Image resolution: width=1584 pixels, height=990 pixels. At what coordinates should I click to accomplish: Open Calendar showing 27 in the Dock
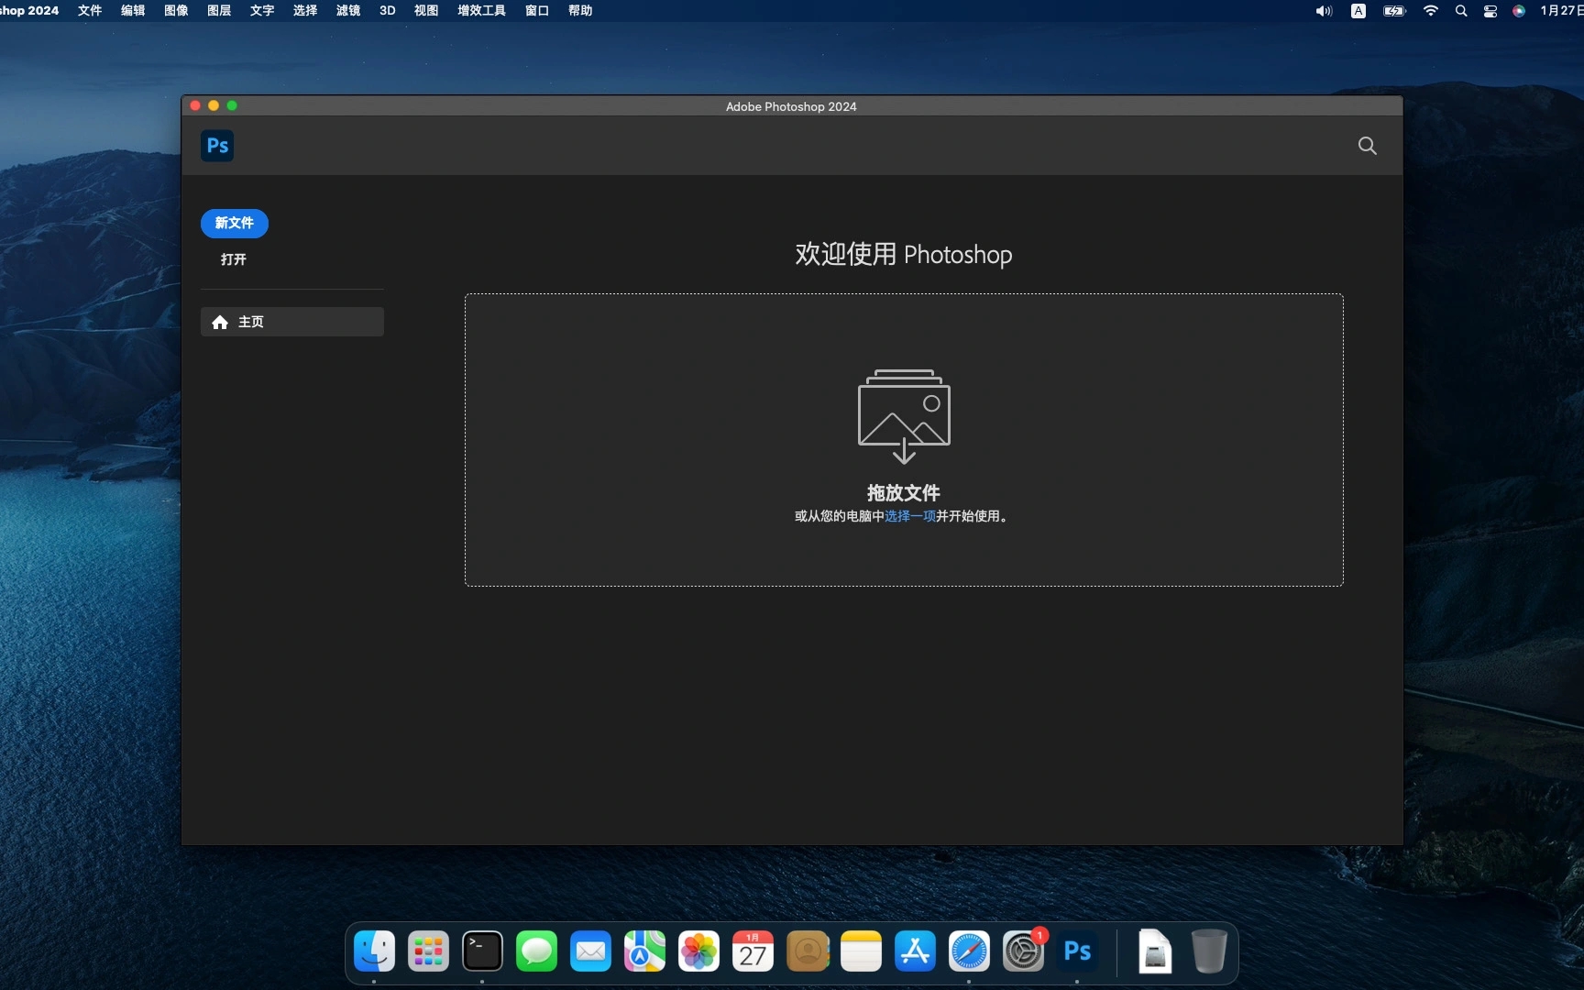753,951
